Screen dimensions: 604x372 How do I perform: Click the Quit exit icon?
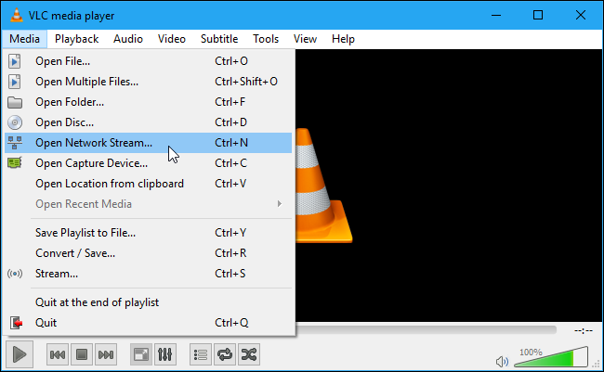(16, 323)
